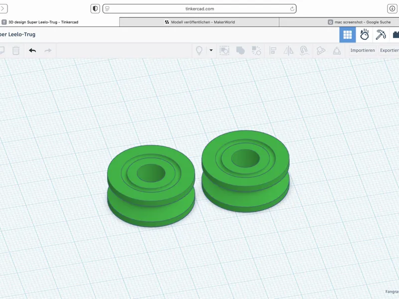Select the left green spool model

[x=151, y=186]
